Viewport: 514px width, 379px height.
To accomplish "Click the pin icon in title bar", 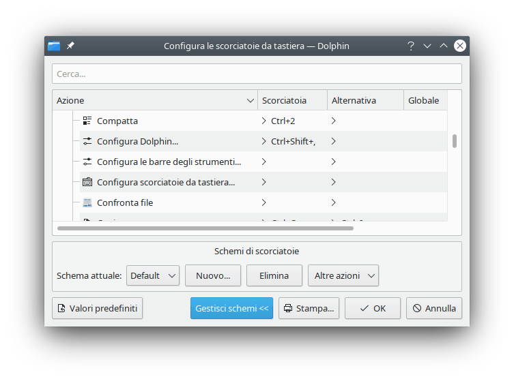I will coord(70,46).
